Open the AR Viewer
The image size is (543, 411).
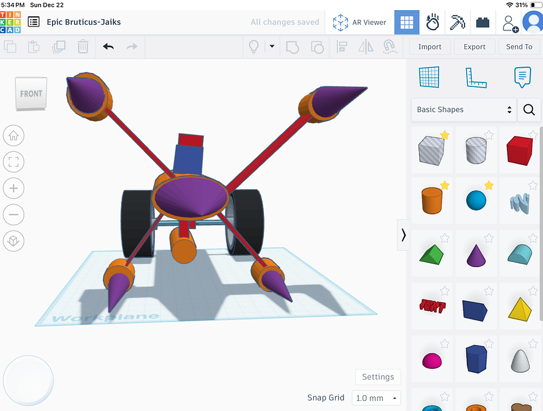[x=359, y=23]
